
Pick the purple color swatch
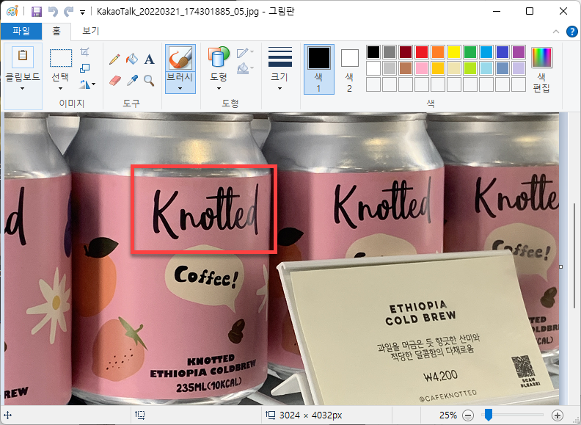[x=519, y=52]
